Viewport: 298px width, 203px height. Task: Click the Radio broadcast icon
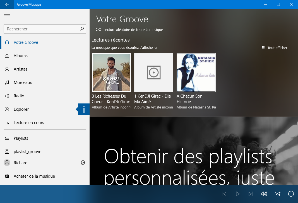tap(7, 96)
